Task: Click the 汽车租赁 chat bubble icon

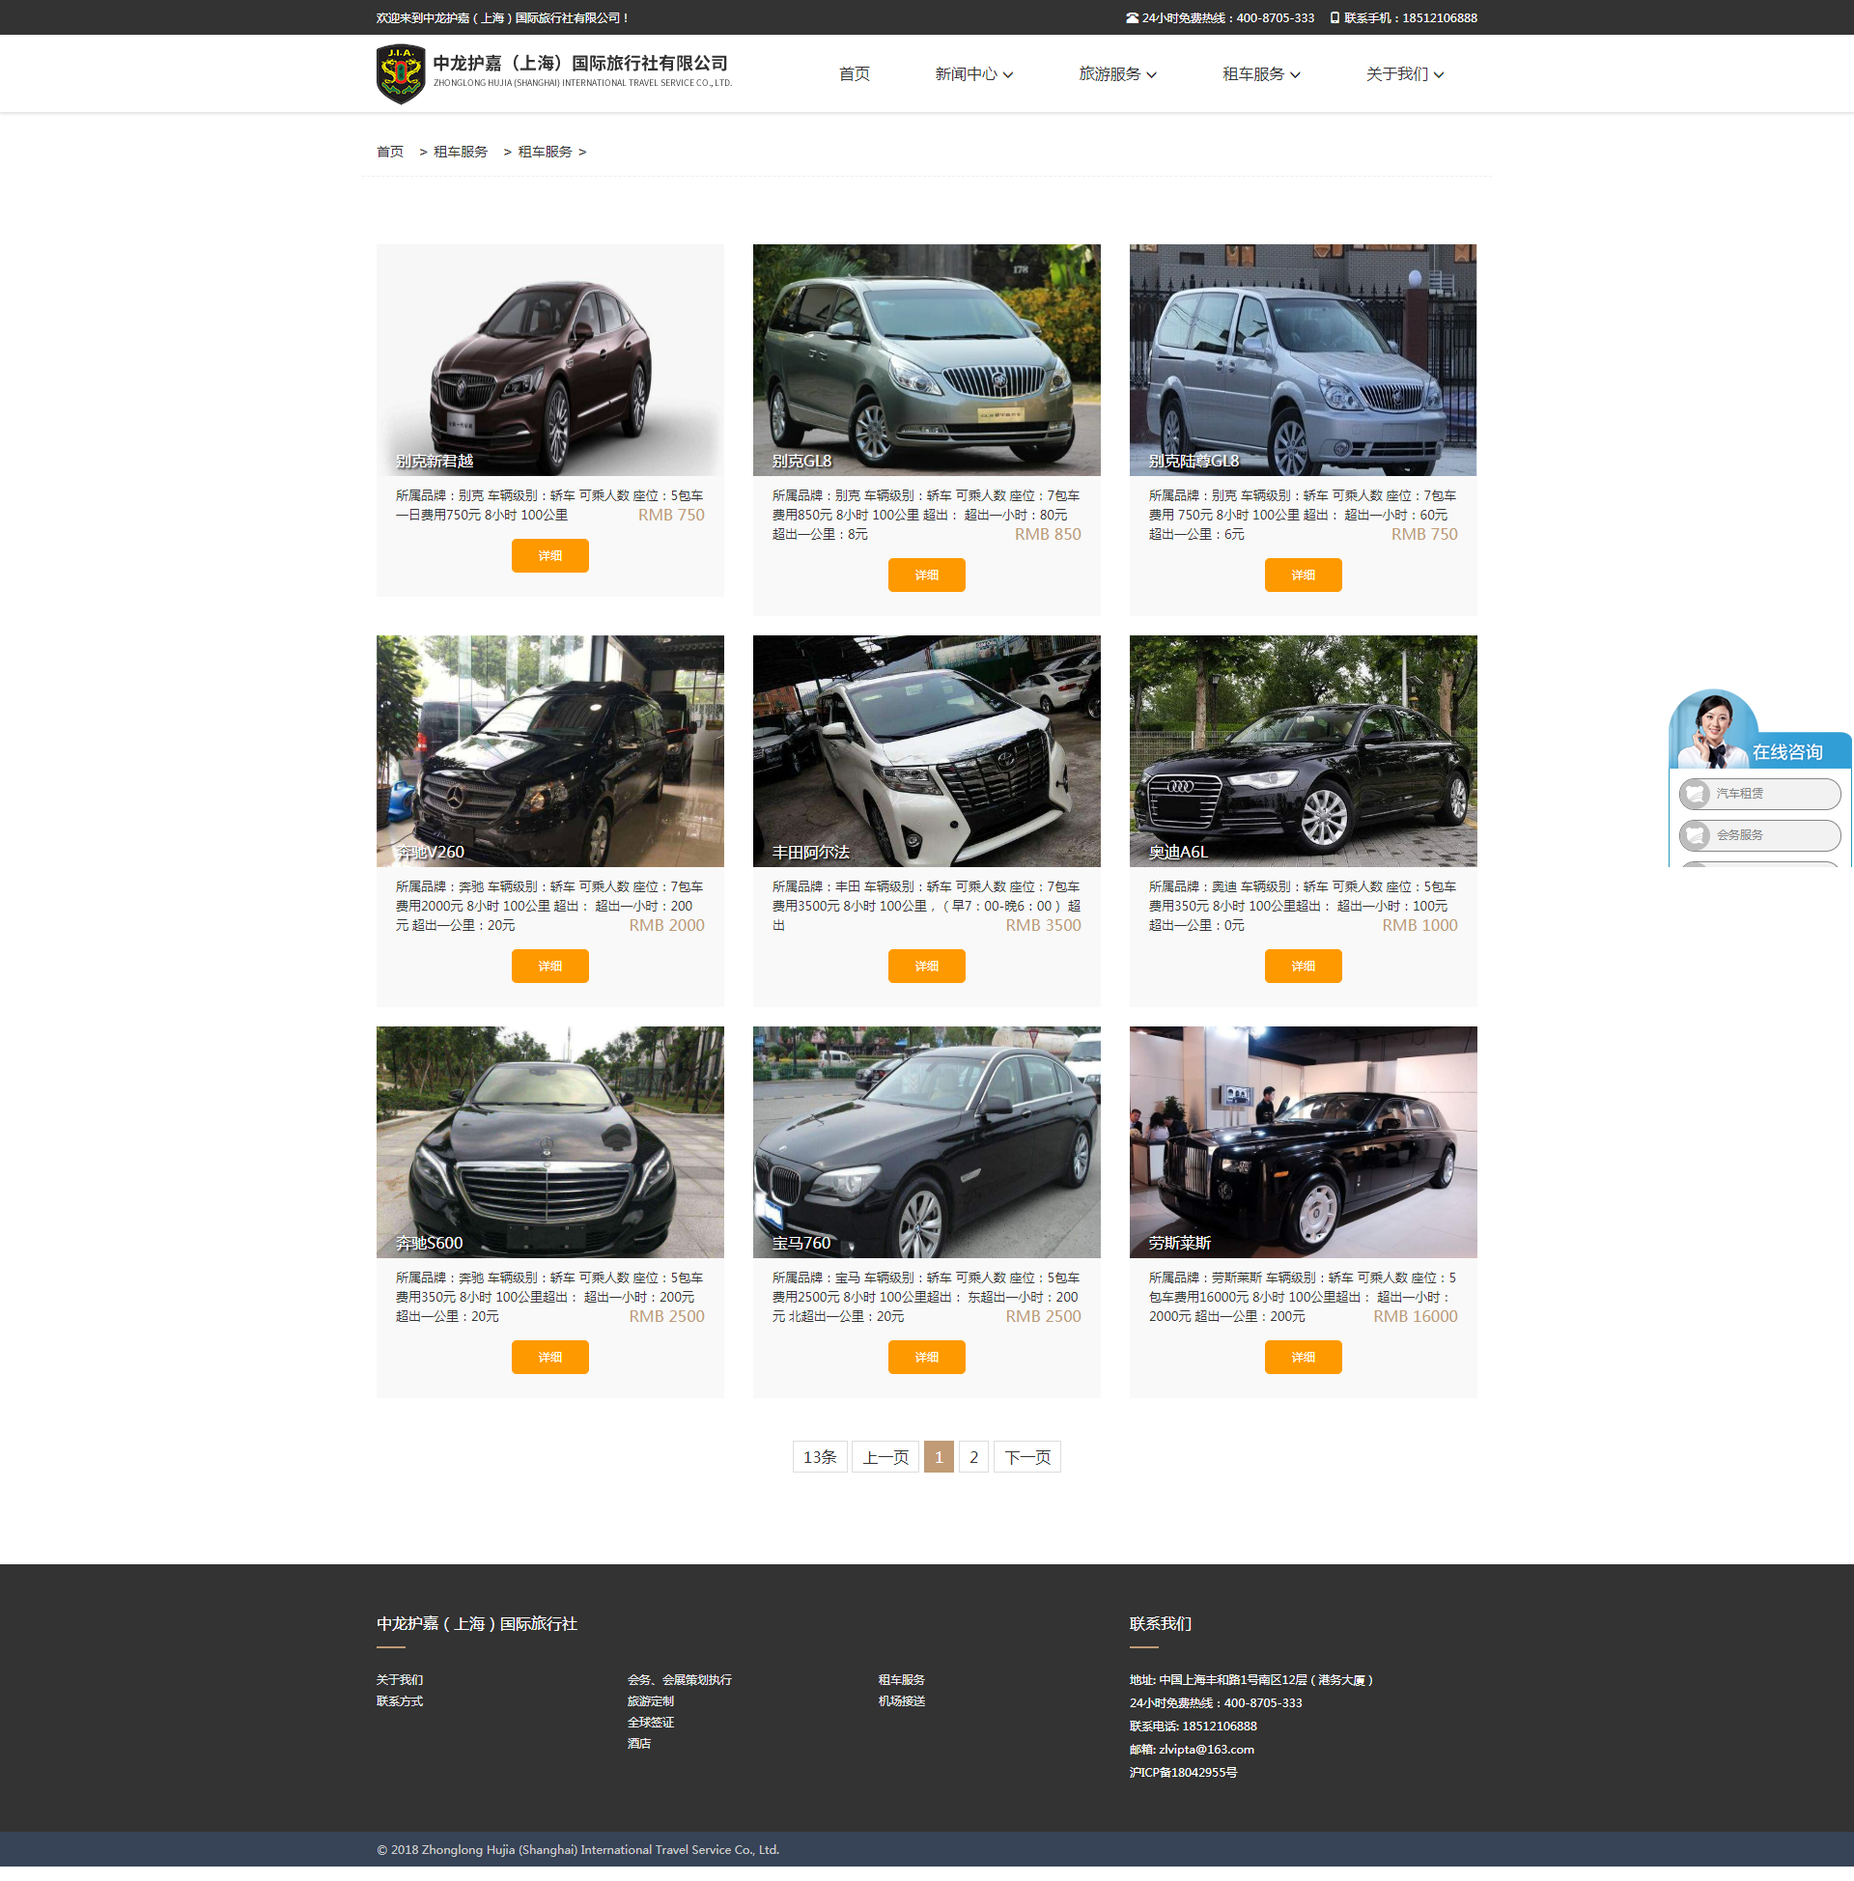Action: click(1696, 794)
